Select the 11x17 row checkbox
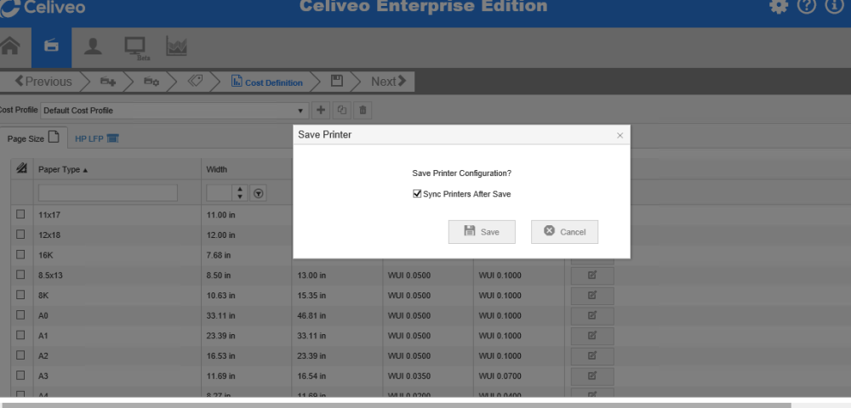 tap(20, 214)
